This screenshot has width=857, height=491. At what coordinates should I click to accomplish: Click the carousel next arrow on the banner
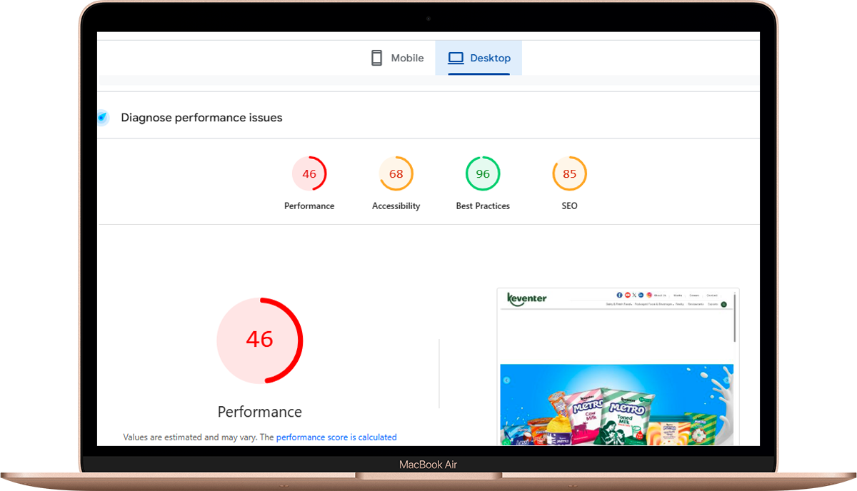click(727, 380)
